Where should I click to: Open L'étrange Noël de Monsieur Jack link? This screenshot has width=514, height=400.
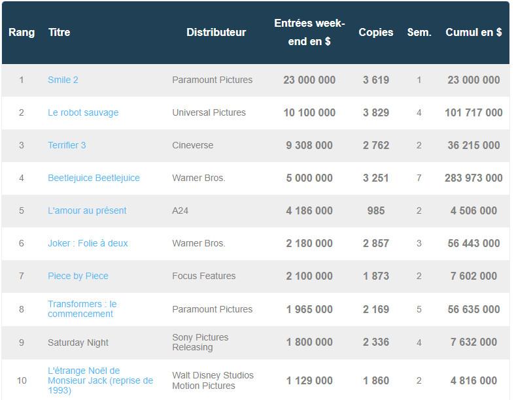[100, 380]
